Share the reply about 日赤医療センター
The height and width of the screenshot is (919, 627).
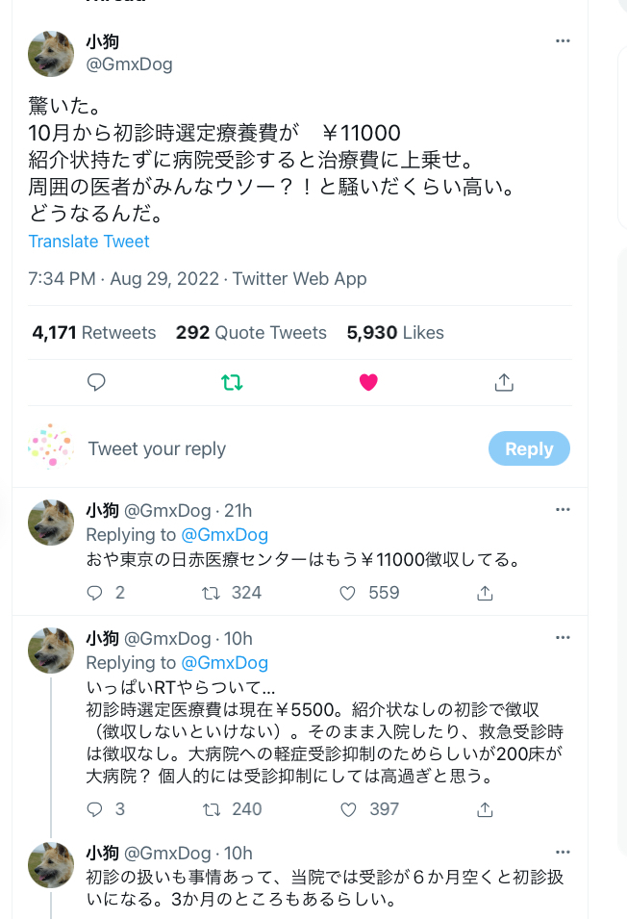tap(486, 593)
